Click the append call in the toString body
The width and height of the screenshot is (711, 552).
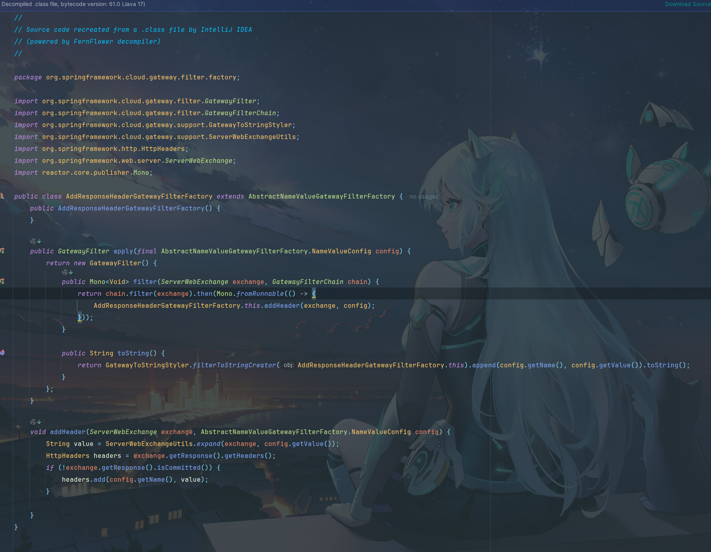[484, 365]
